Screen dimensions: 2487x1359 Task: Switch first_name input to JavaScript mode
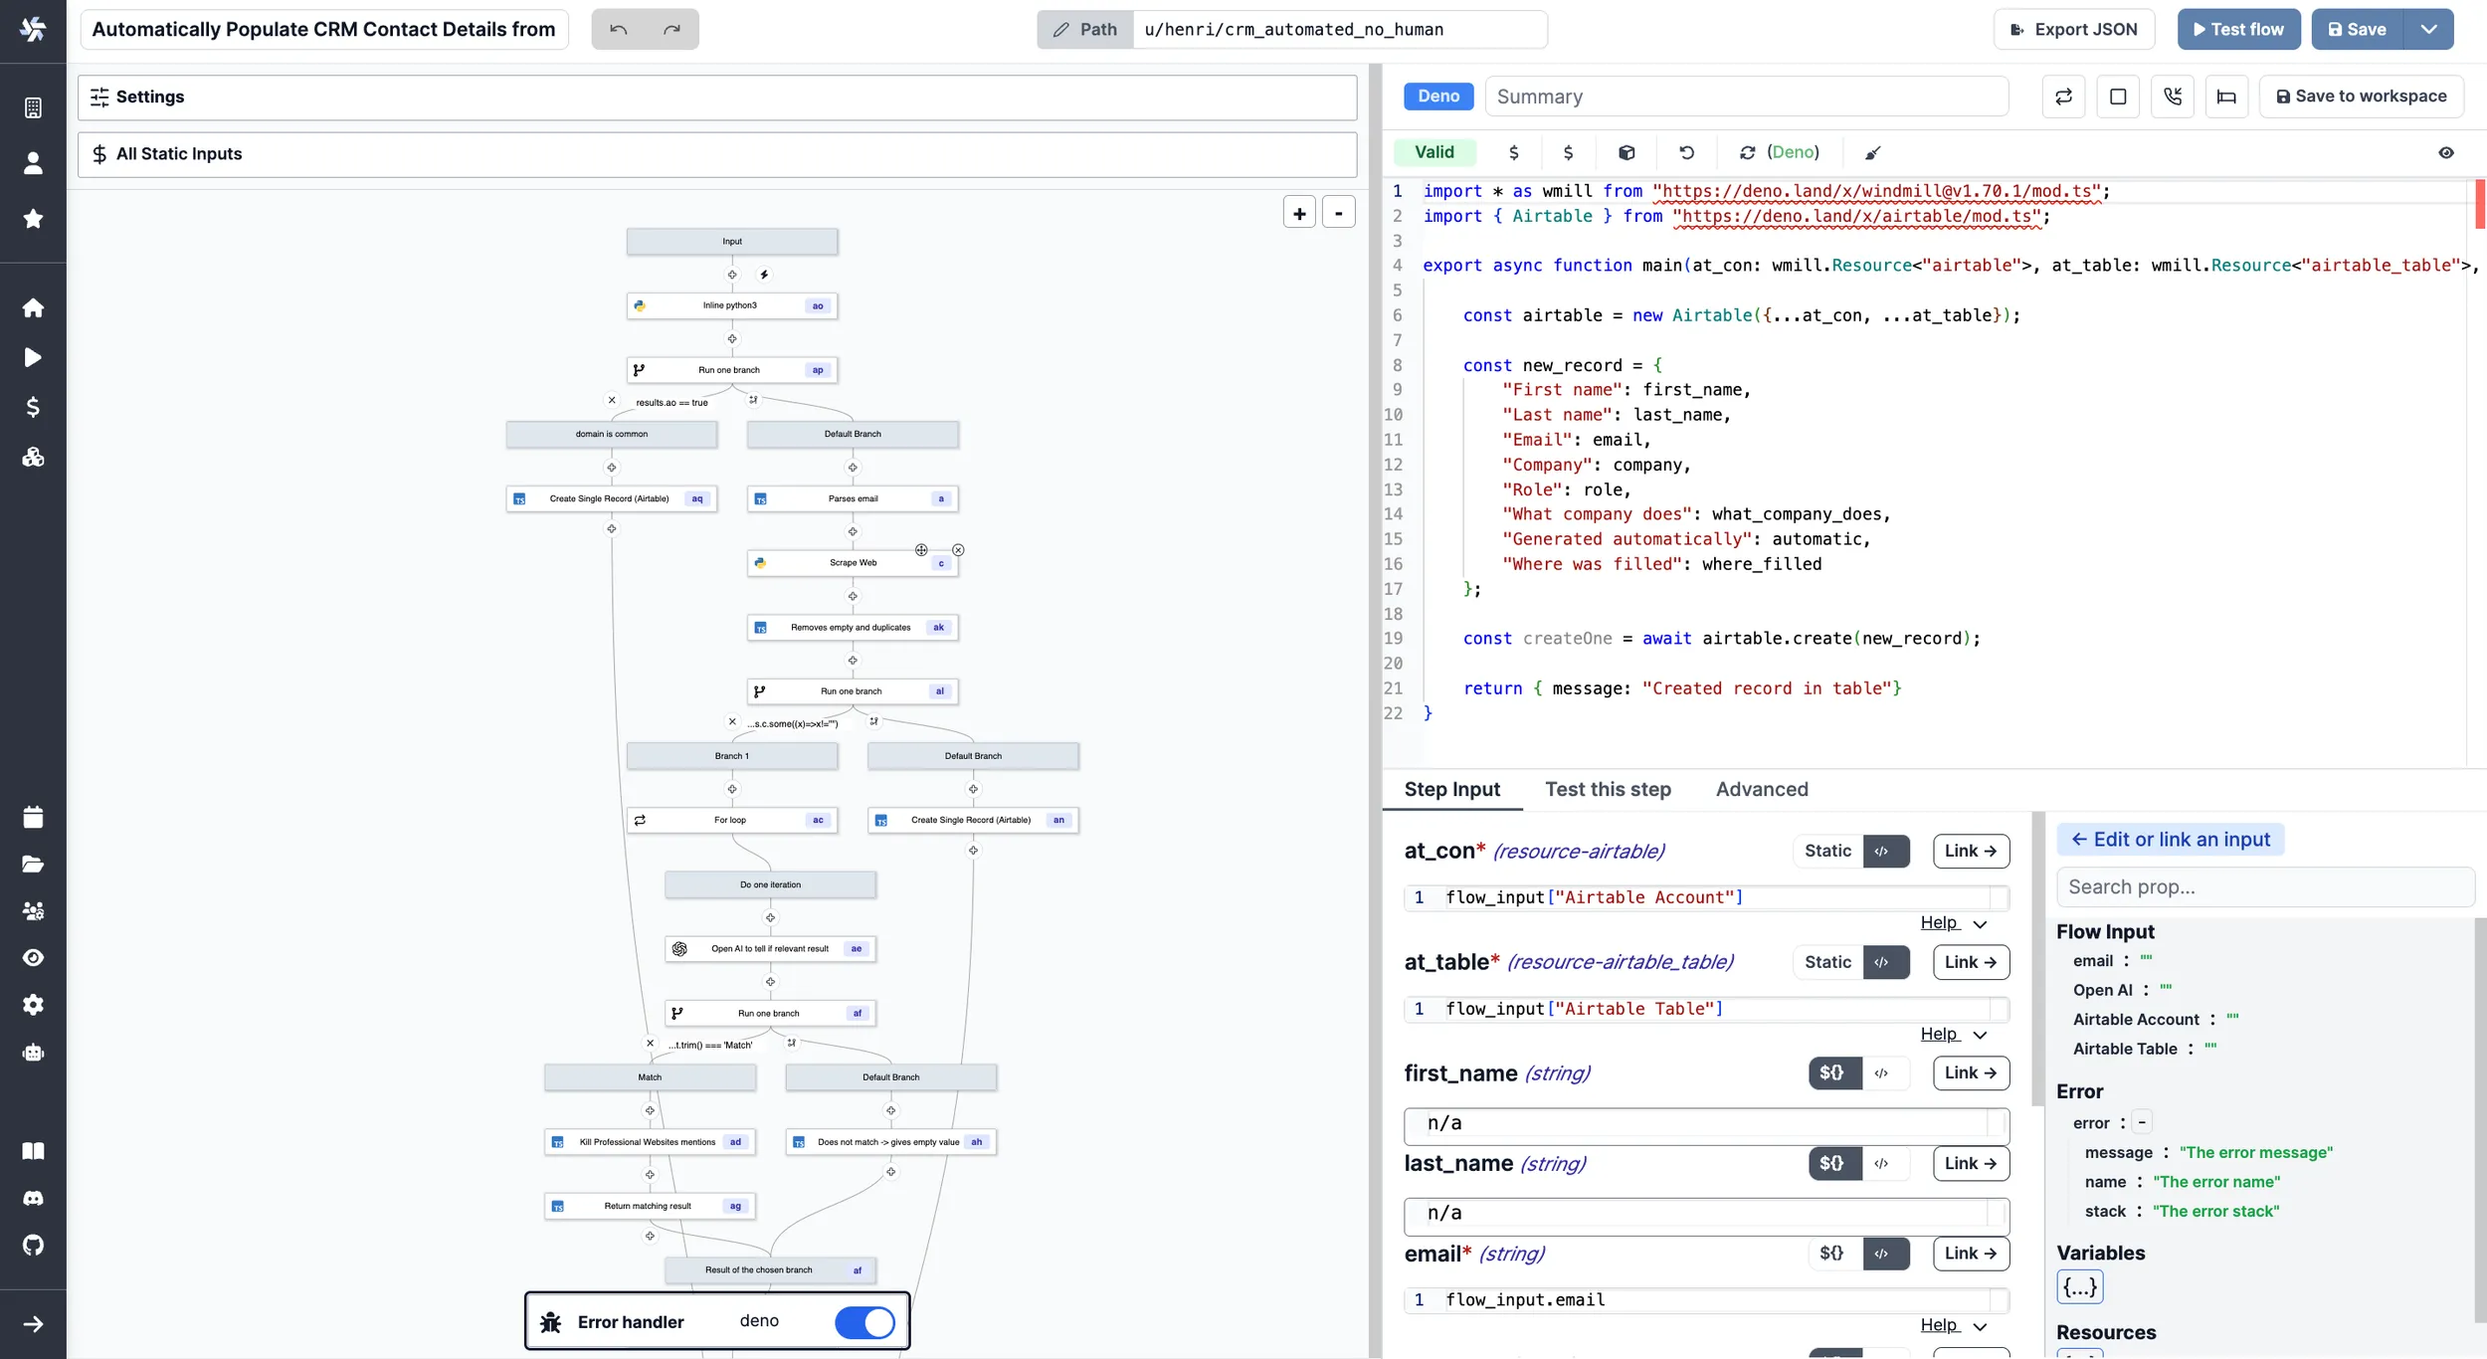point(1881,1072)
